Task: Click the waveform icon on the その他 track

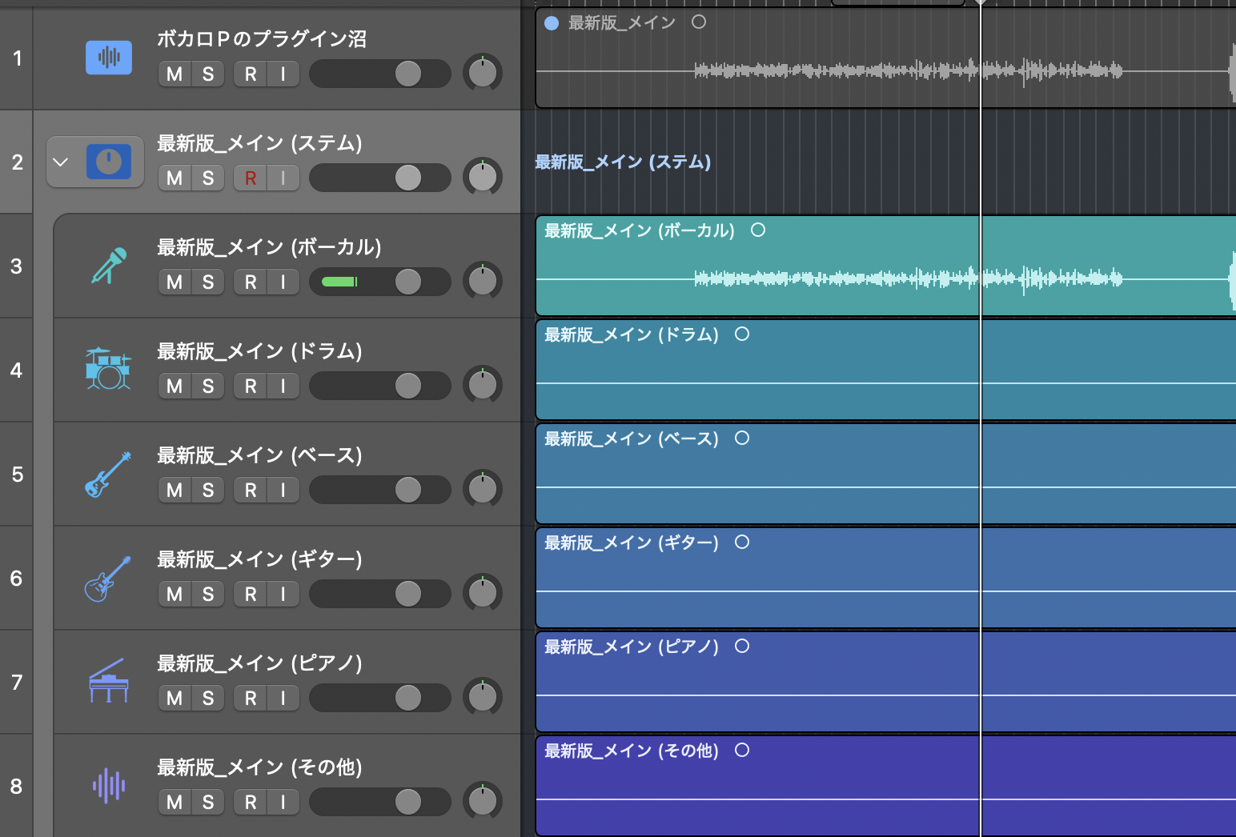Action: pos(109,785)
